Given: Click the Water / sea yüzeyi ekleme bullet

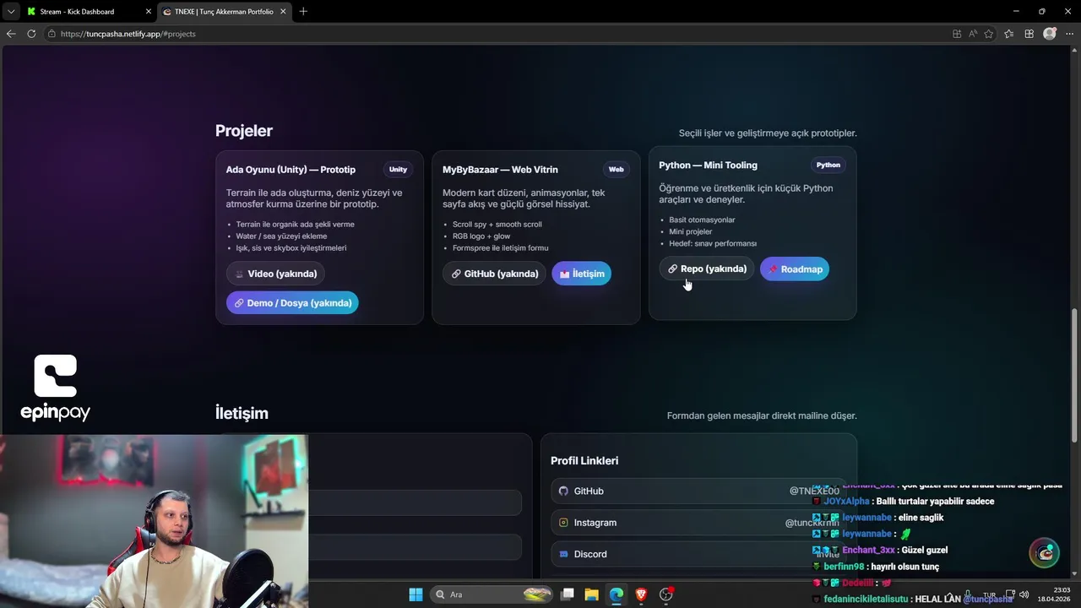Looking at the screenshot, I should pos(281,236).
